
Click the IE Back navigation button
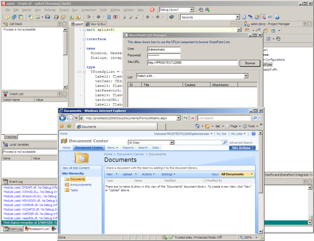click(x=63, y=118)
